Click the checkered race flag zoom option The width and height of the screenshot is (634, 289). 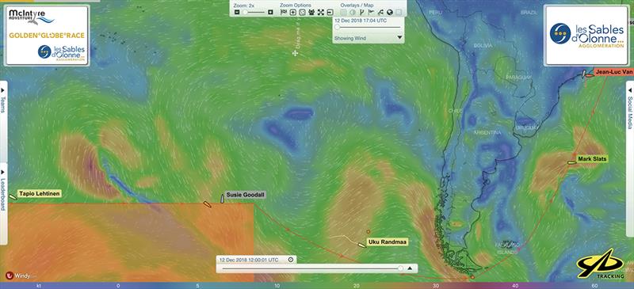click(284, 12)
